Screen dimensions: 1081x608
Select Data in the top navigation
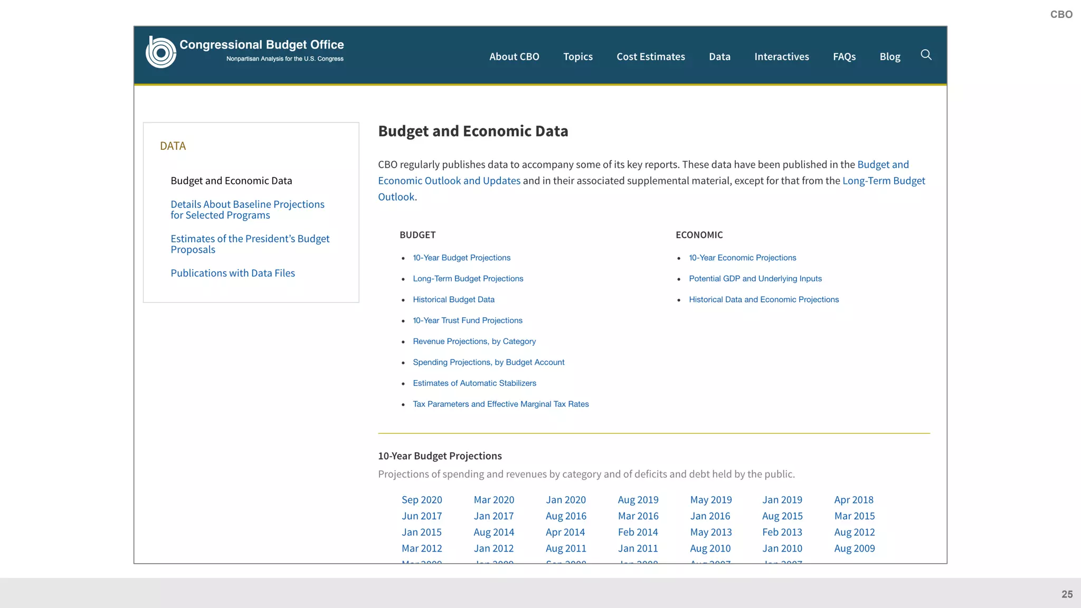(x=719, y=56)
